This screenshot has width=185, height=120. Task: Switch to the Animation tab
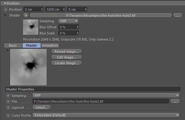click(x=50, y=45)
